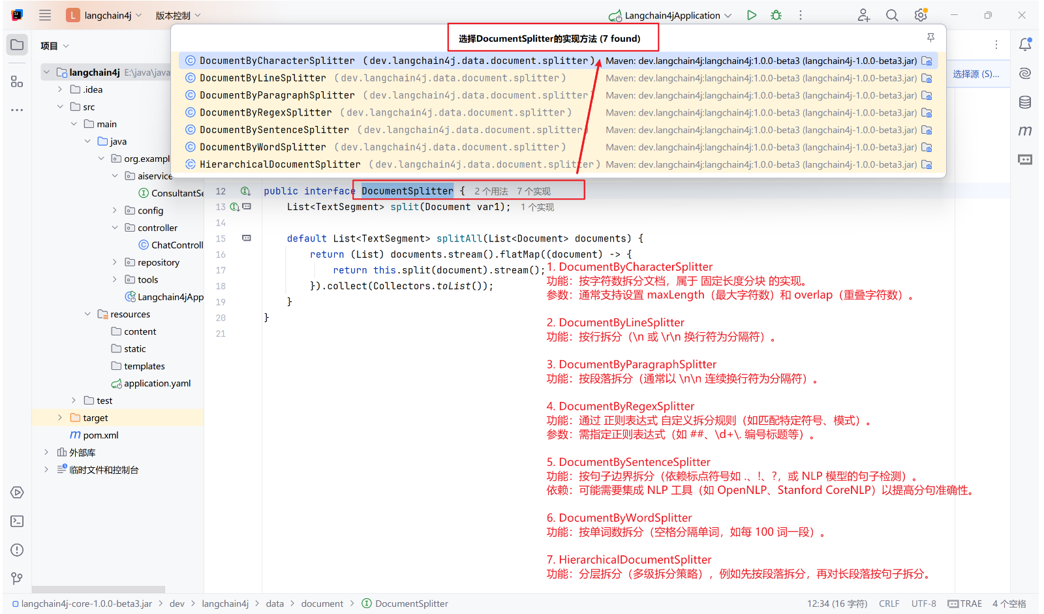Click UTF-8 encoding status
The height and width of the screenshot is (614, 1044).
[923, 604]
